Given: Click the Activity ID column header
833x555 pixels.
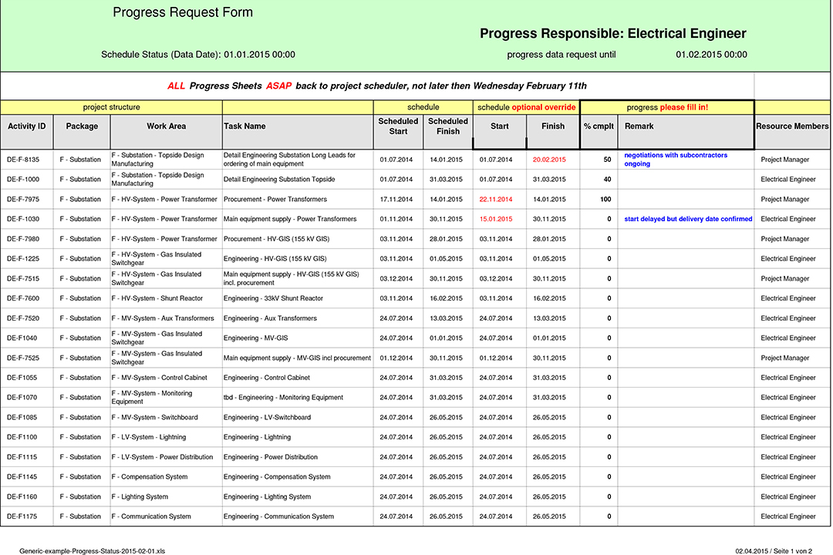Looking at the screenshot, I should tap(26, 126).
